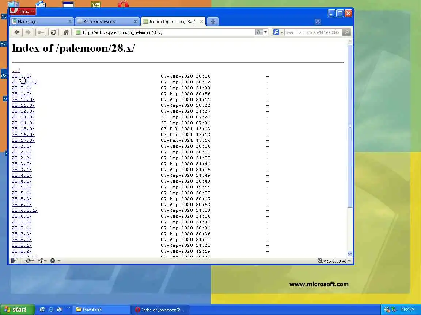Minimize the Opera window
Screen dimensions: 421x315
(x=331, y=13)
